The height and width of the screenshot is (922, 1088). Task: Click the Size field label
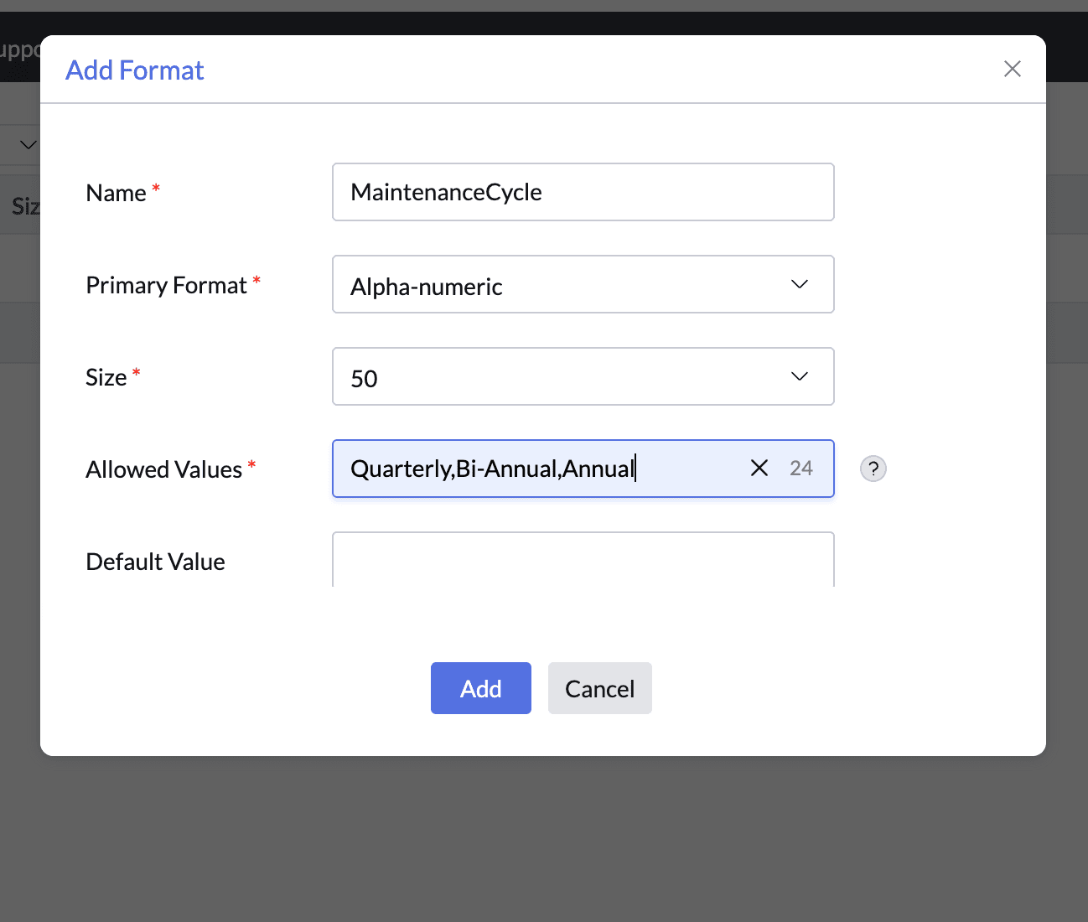pos(106,377)
